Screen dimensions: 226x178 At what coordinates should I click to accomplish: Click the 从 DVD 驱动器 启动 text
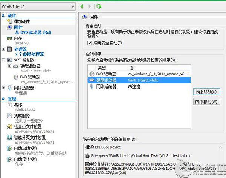pos(33,32)
